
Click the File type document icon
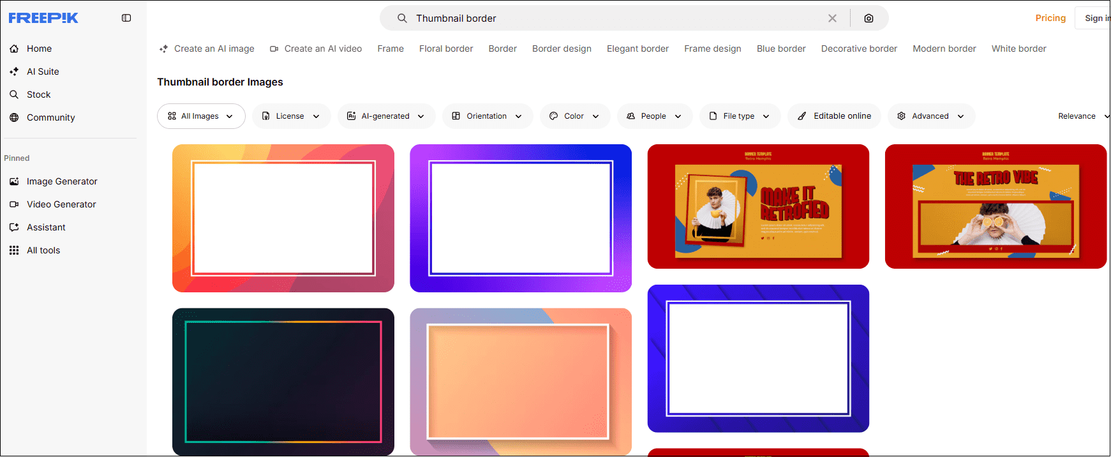pyautogui.click(x=713, y=116)
